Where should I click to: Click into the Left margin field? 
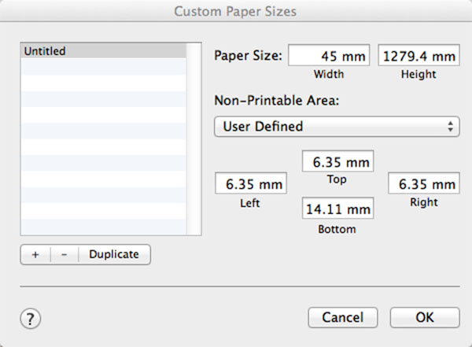tap(250, 185)
